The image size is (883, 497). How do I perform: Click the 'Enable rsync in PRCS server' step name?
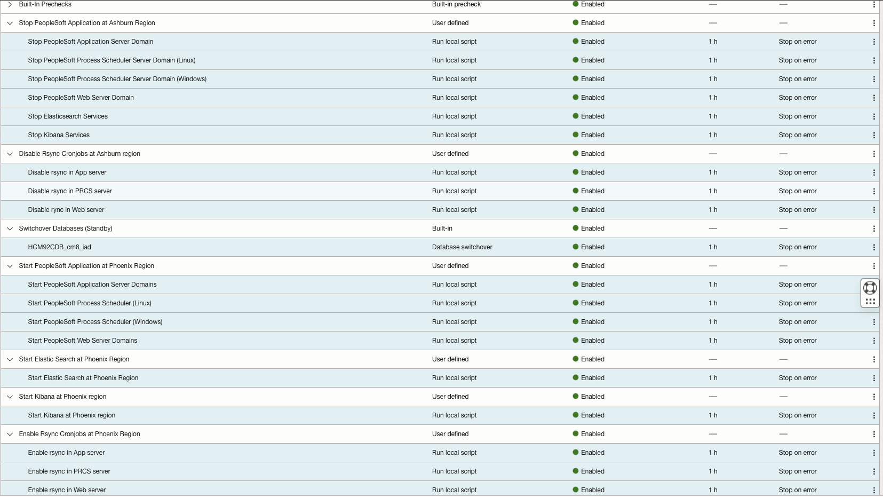[69, 471]
